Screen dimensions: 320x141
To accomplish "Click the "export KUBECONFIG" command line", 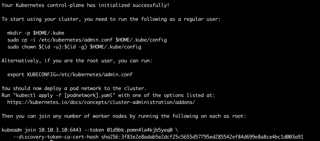I will pyautogui.click(x=67, y=75).
